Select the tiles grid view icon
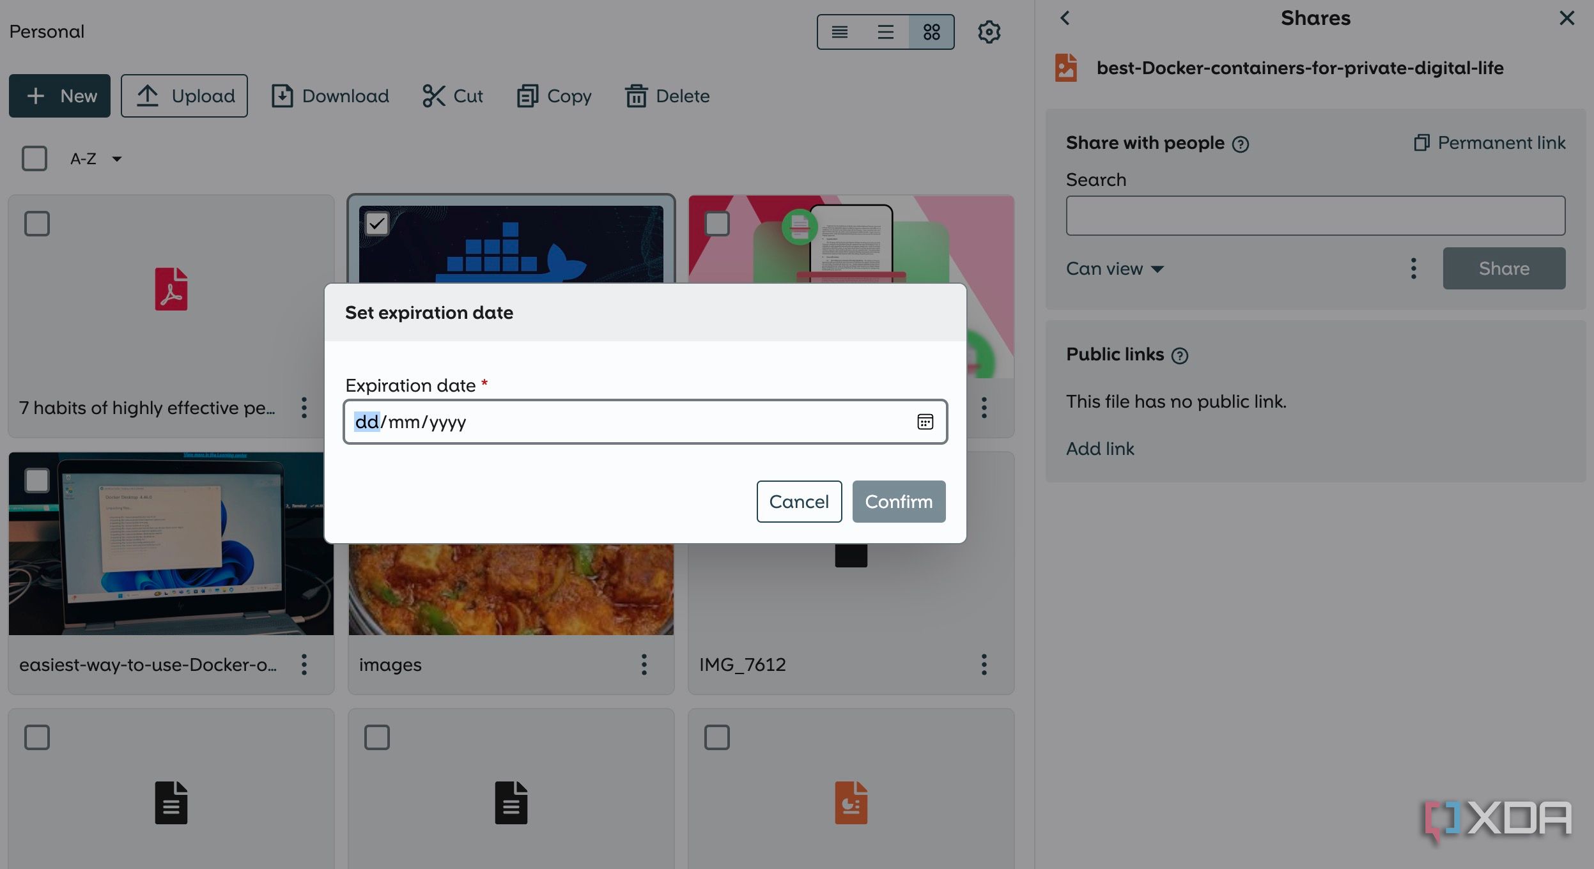 click(932, 32)
